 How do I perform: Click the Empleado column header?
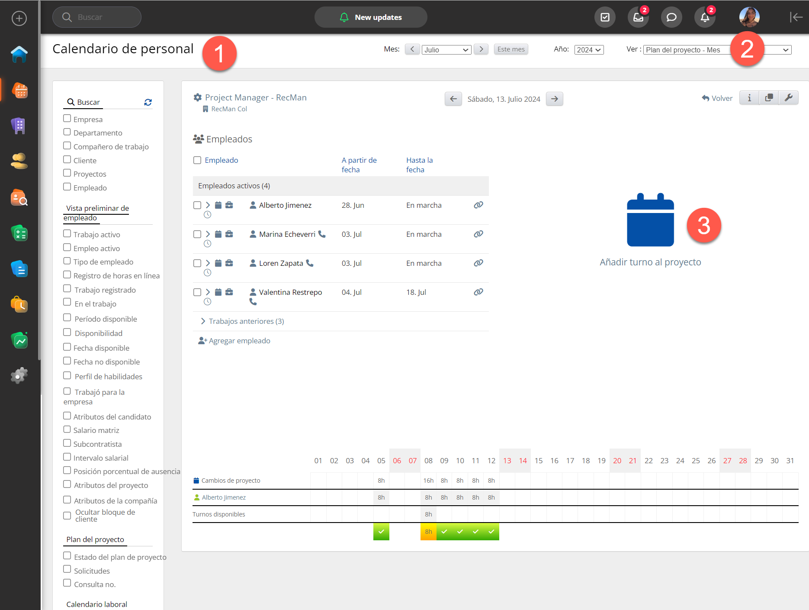click(221, 160)
